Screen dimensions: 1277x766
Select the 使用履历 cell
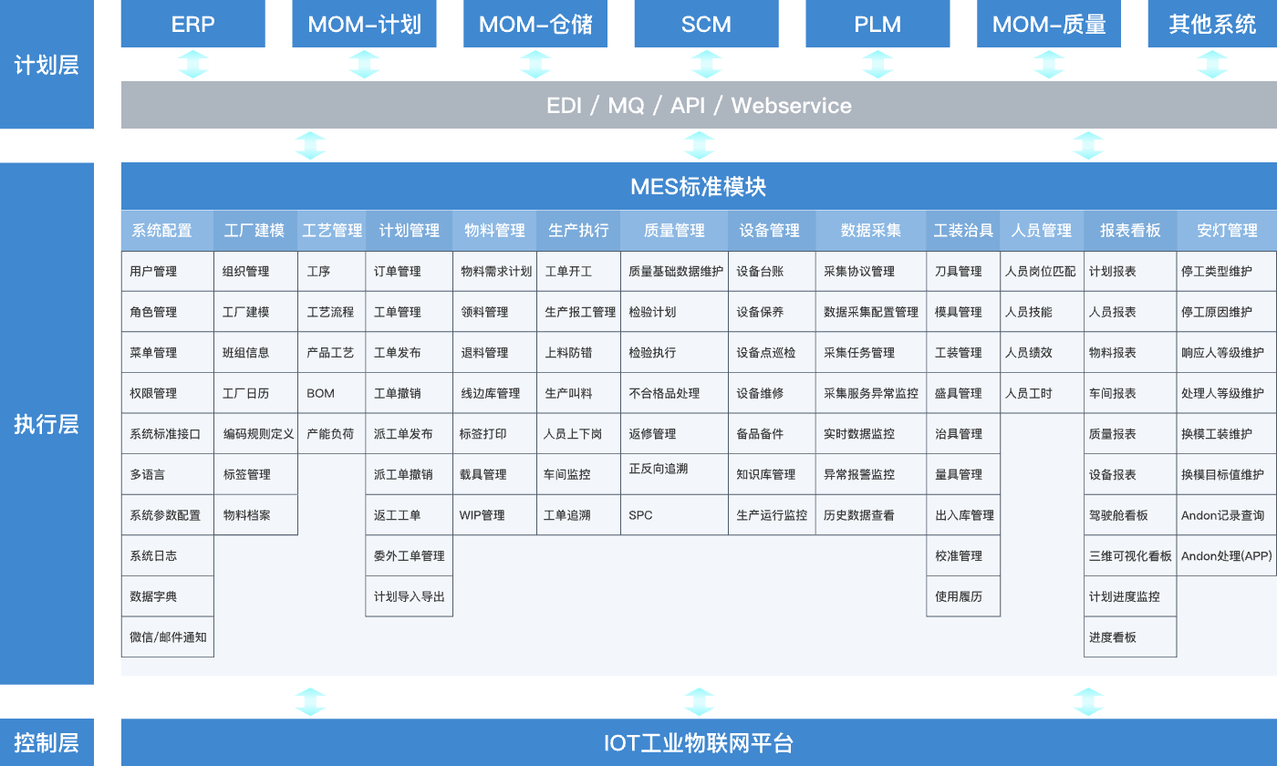click(x=963, y=596)
